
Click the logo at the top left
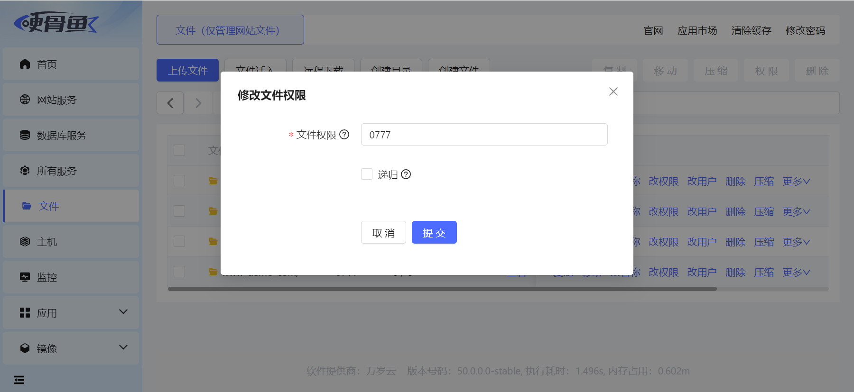[56, 22]
